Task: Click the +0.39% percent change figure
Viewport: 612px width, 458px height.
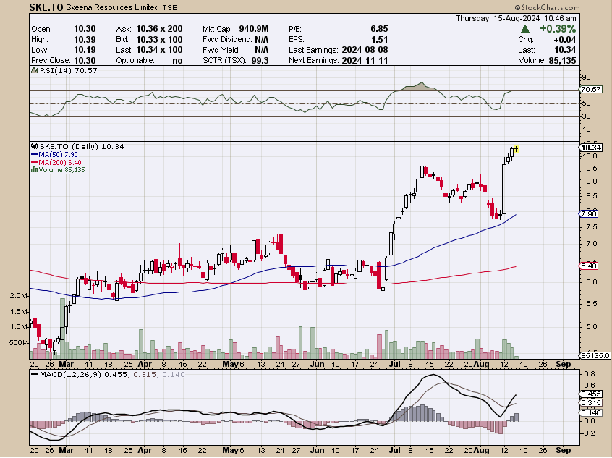Action: coord(557,29)
